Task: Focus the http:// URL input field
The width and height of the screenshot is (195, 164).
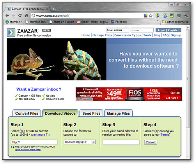Action: (x=34, y=142)
